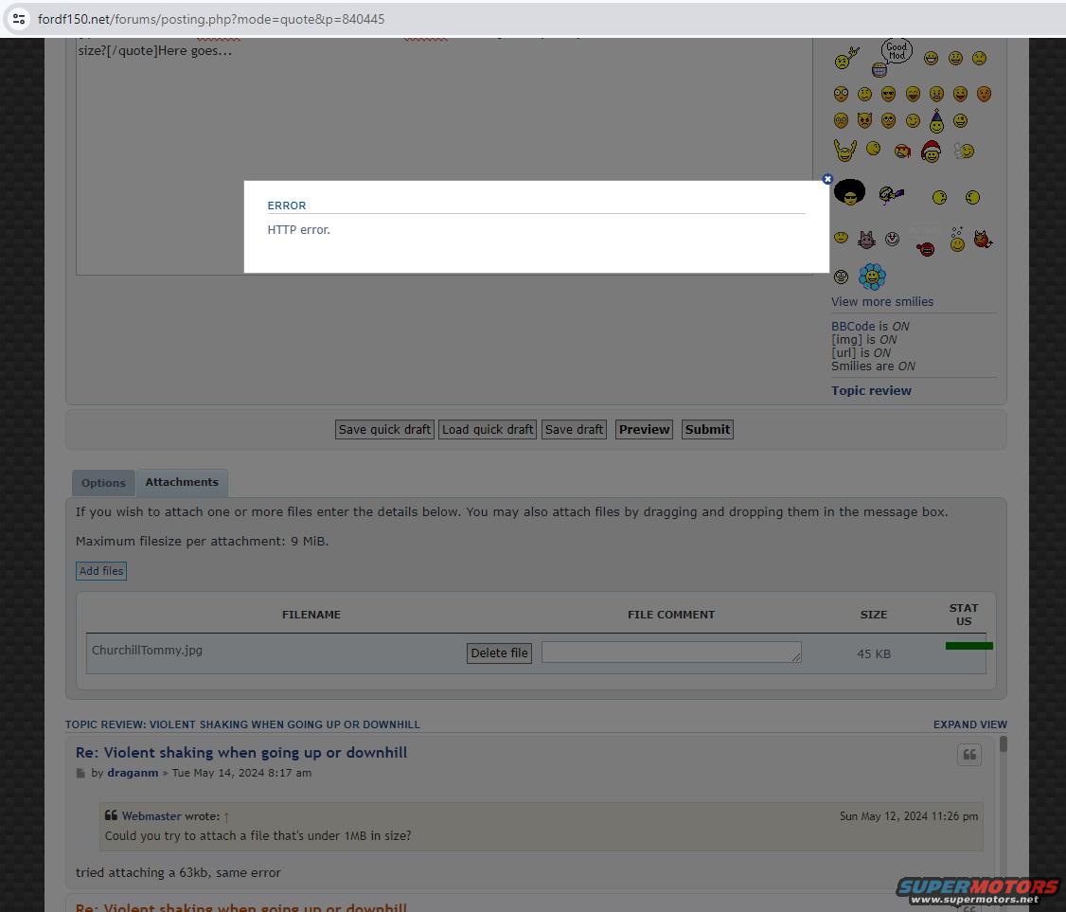
Task: Click the up-arrow next to 'Webmaster wrote:'
Action: 226,816
